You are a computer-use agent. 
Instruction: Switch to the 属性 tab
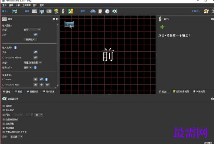click(7, 92)
